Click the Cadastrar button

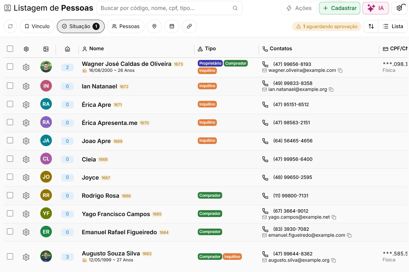(x=340, y=8)
